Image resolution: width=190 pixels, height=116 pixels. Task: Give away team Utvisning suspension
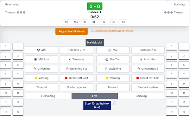pyautogui.click(x=113, y=69)
